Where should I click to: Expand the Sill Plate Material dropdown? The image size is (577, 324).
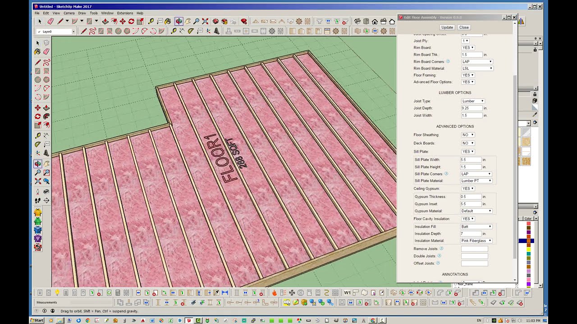click(476, 181)
